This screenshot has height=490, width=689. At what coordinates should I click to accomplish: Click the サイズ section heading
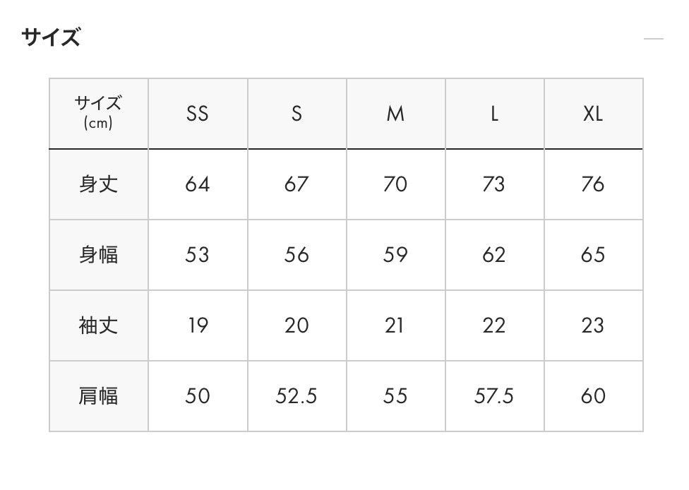tap(51, 37)
